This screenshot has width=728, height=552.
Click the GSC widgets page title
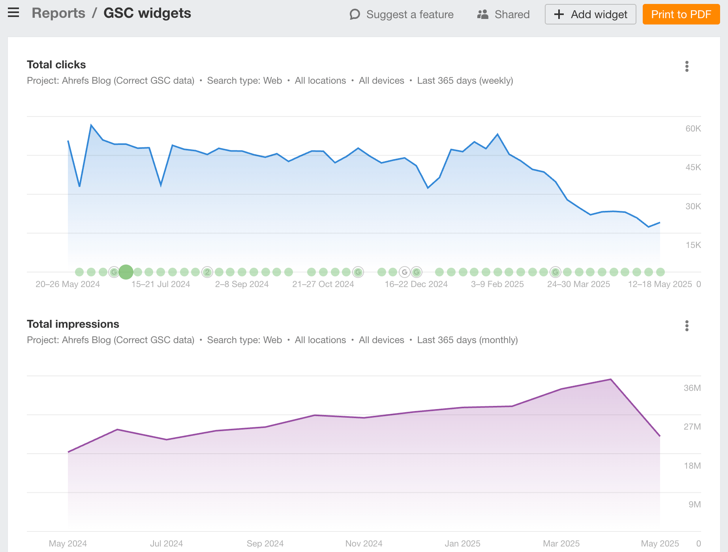pos(147,13)
